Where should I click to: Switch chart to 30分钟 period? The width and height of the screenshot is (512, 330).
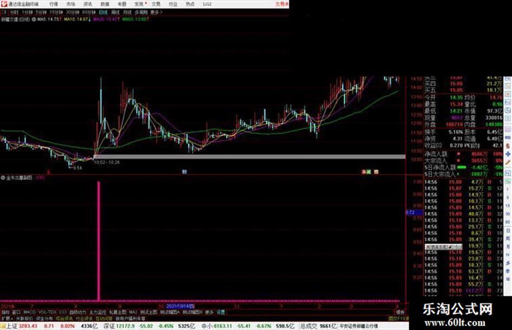pos(72,12)
